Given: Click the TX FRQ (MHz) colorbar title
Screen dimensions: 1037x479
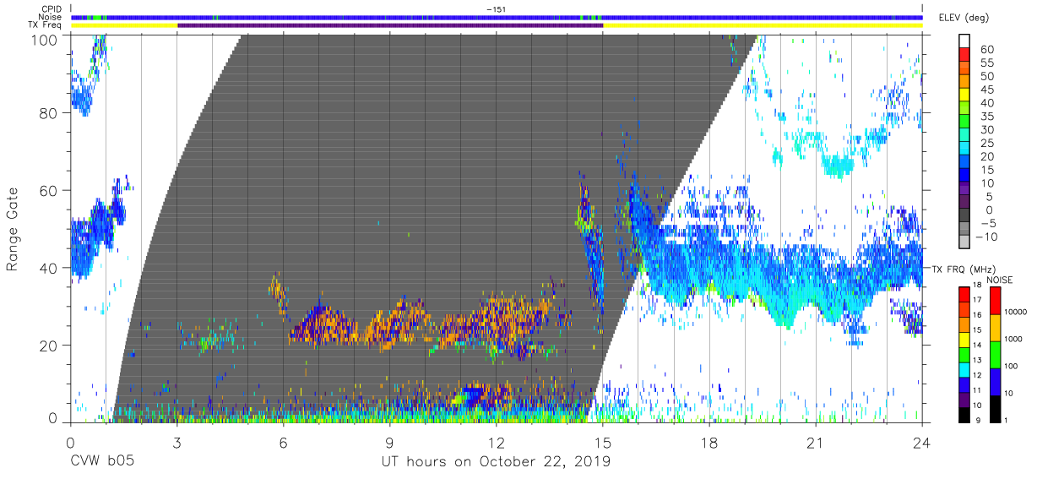Looking at the screenshot, I should 963,269.
